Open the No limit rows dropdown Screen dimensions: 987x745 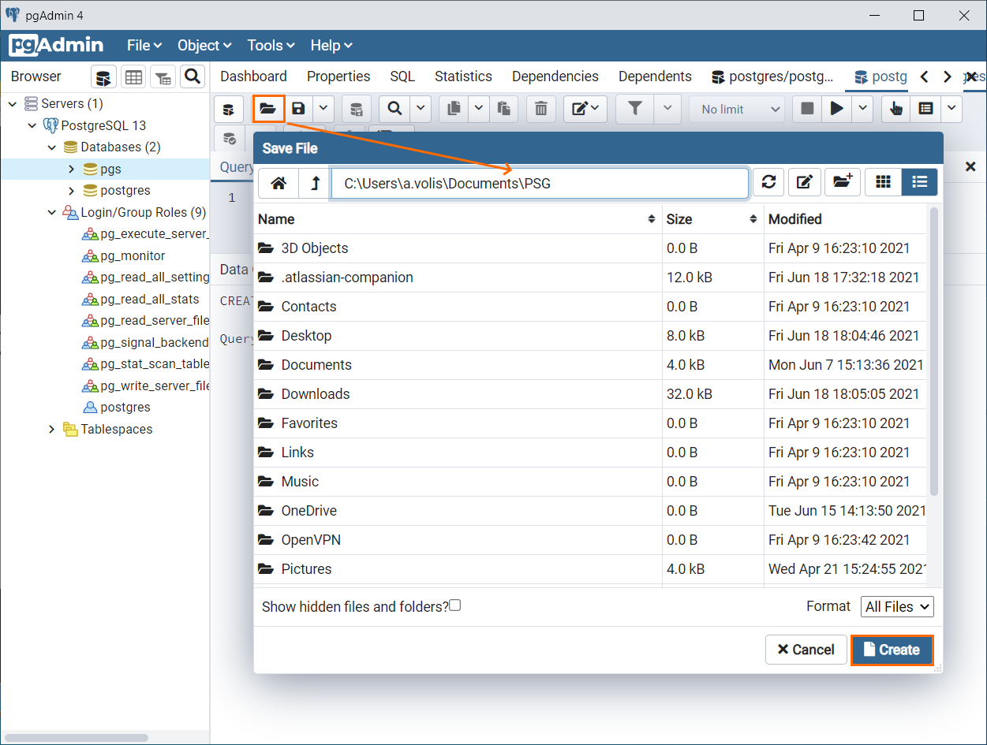[737, 109]
